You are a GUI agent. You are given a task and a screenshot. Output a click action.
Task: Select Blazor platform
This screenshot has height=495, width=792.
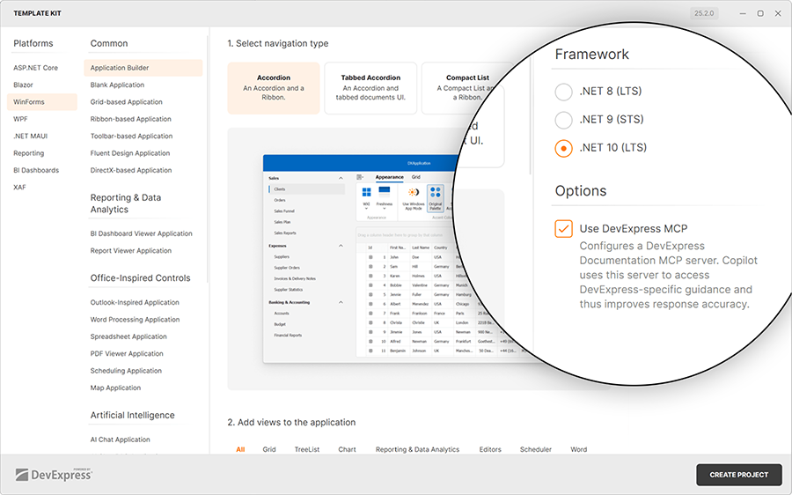(23, 85)
